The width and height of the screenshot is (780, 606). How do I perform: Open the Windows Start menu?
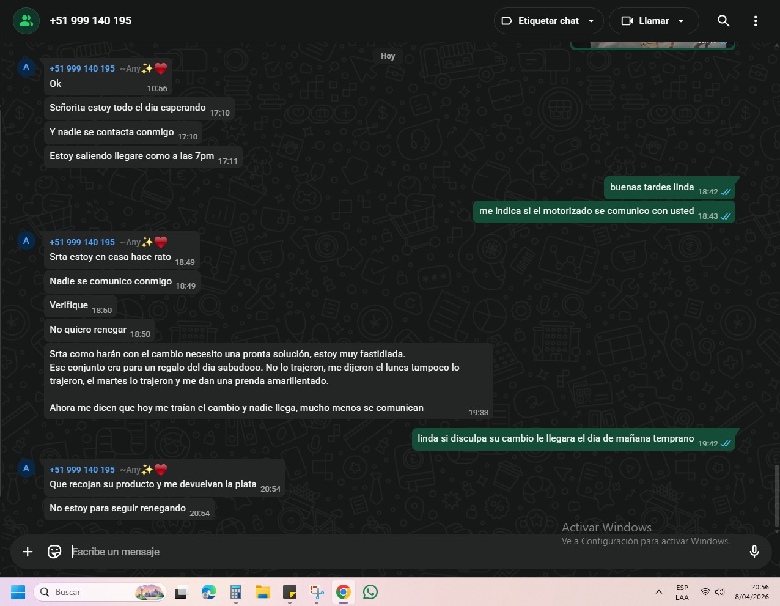coord(18,592)
